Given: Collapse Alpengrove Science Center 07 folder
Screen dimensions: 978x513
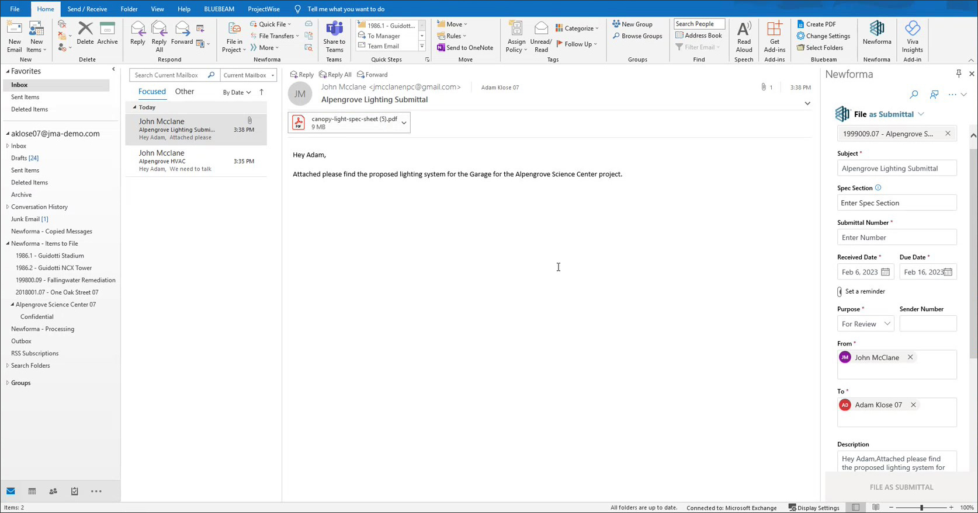Looking at the screenshot, I should [12, 305].
